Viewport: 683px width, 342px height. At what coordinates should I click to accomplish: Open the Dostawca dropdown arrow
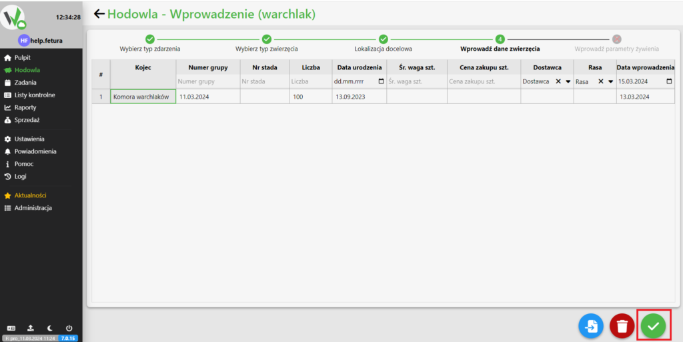[x=568, y=81]
